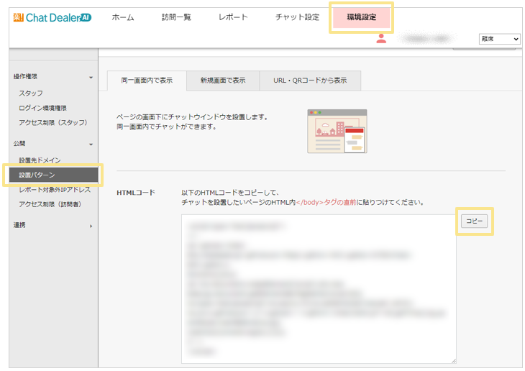Screen dimensions: 525x371
Task: Collapse the 操作権限 sidebar section
Action: click(x=91, y=77)
